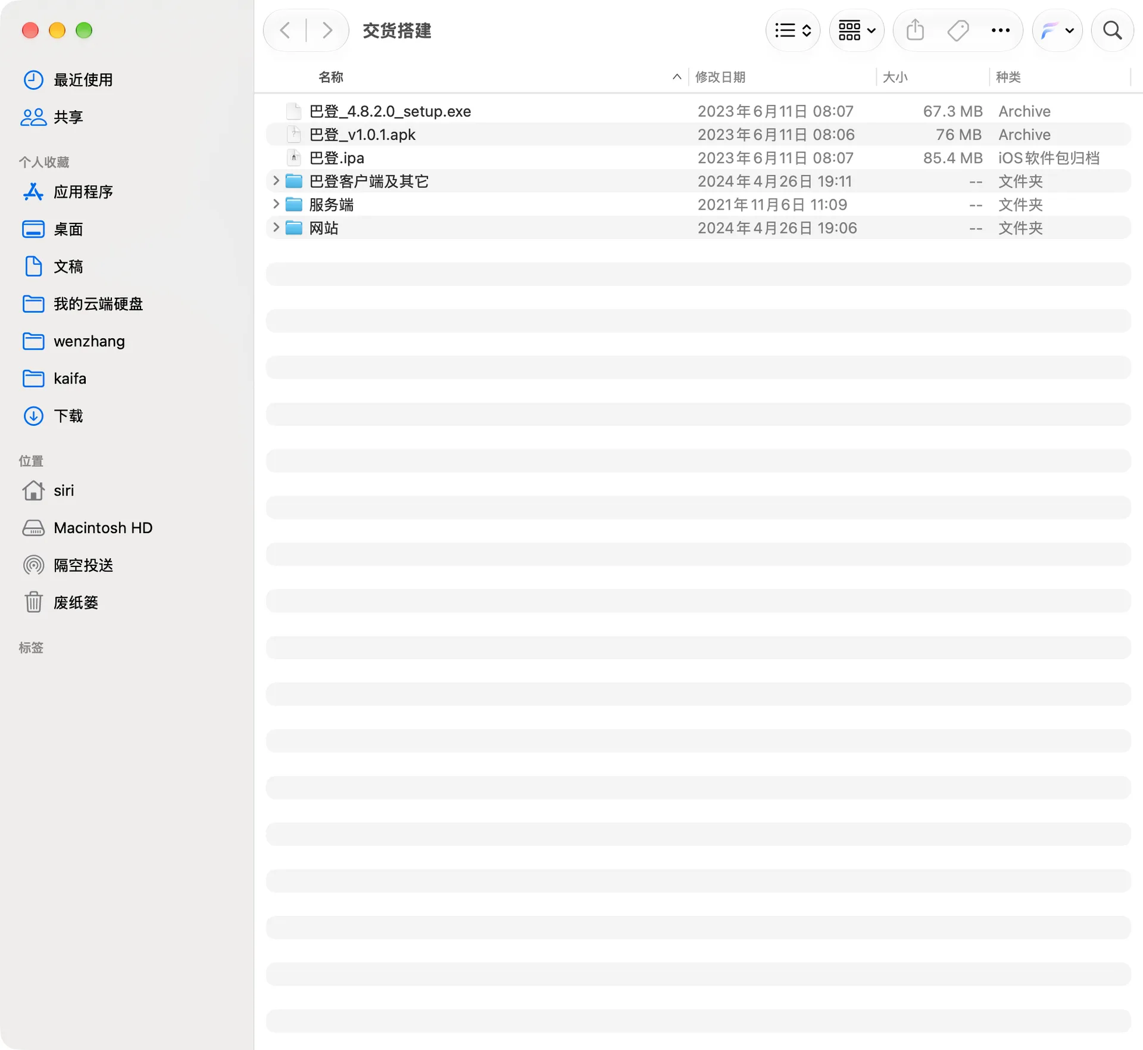Expand the 服务端 folder
The height and width of the screenshot is (1050, 1143).
coord(276,204)
